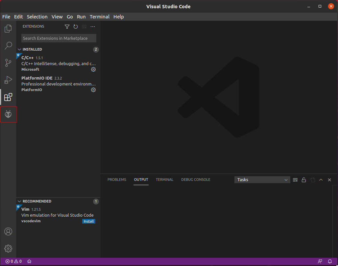Open the View menu
The height and width of the screenshot is (266, 338).
pyautogui.click(x=57, y=16)
